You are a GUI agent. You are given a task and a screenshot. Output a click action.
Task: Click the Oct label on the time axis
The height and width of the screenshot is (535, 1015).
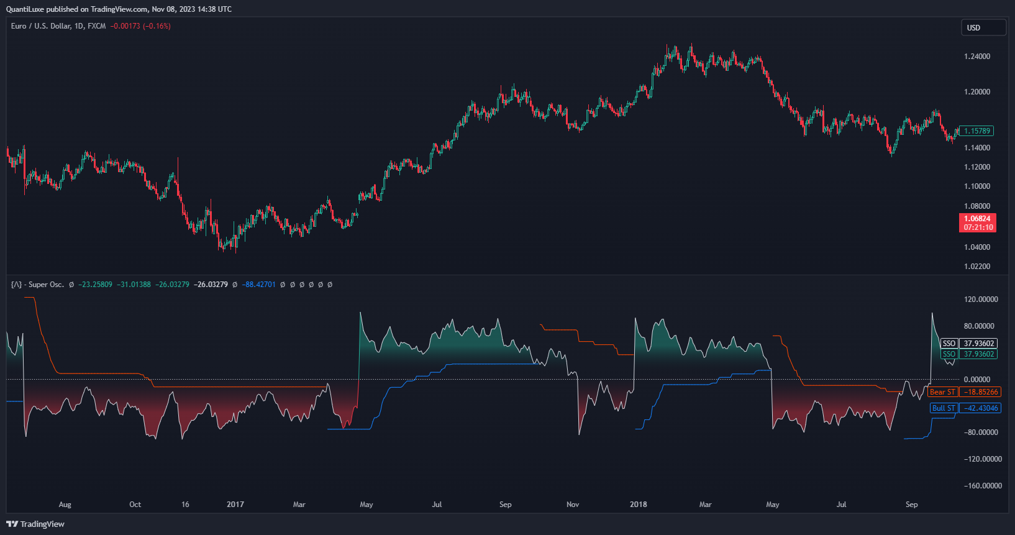click(135, 505)
